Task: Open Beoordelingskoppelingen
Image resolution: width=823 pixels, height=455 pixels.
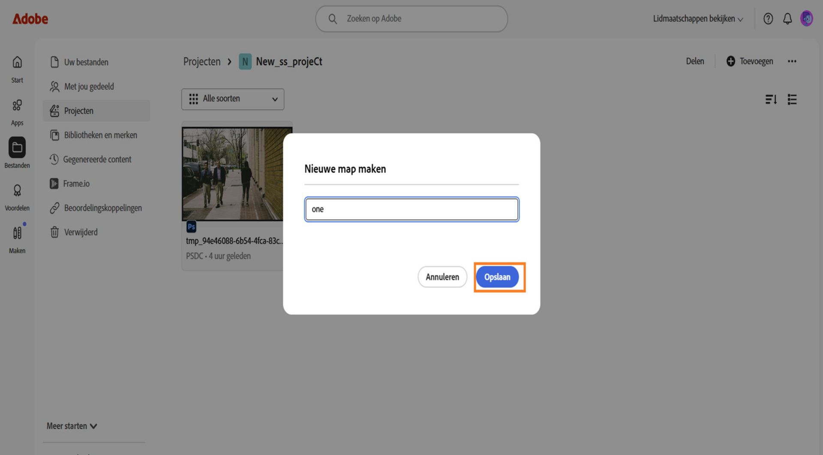Action: [96, 208]
